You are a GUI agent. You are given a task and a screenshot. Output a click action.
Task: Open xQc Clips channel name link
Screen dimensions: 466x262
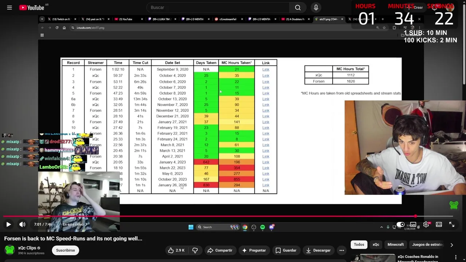point(27,248)
